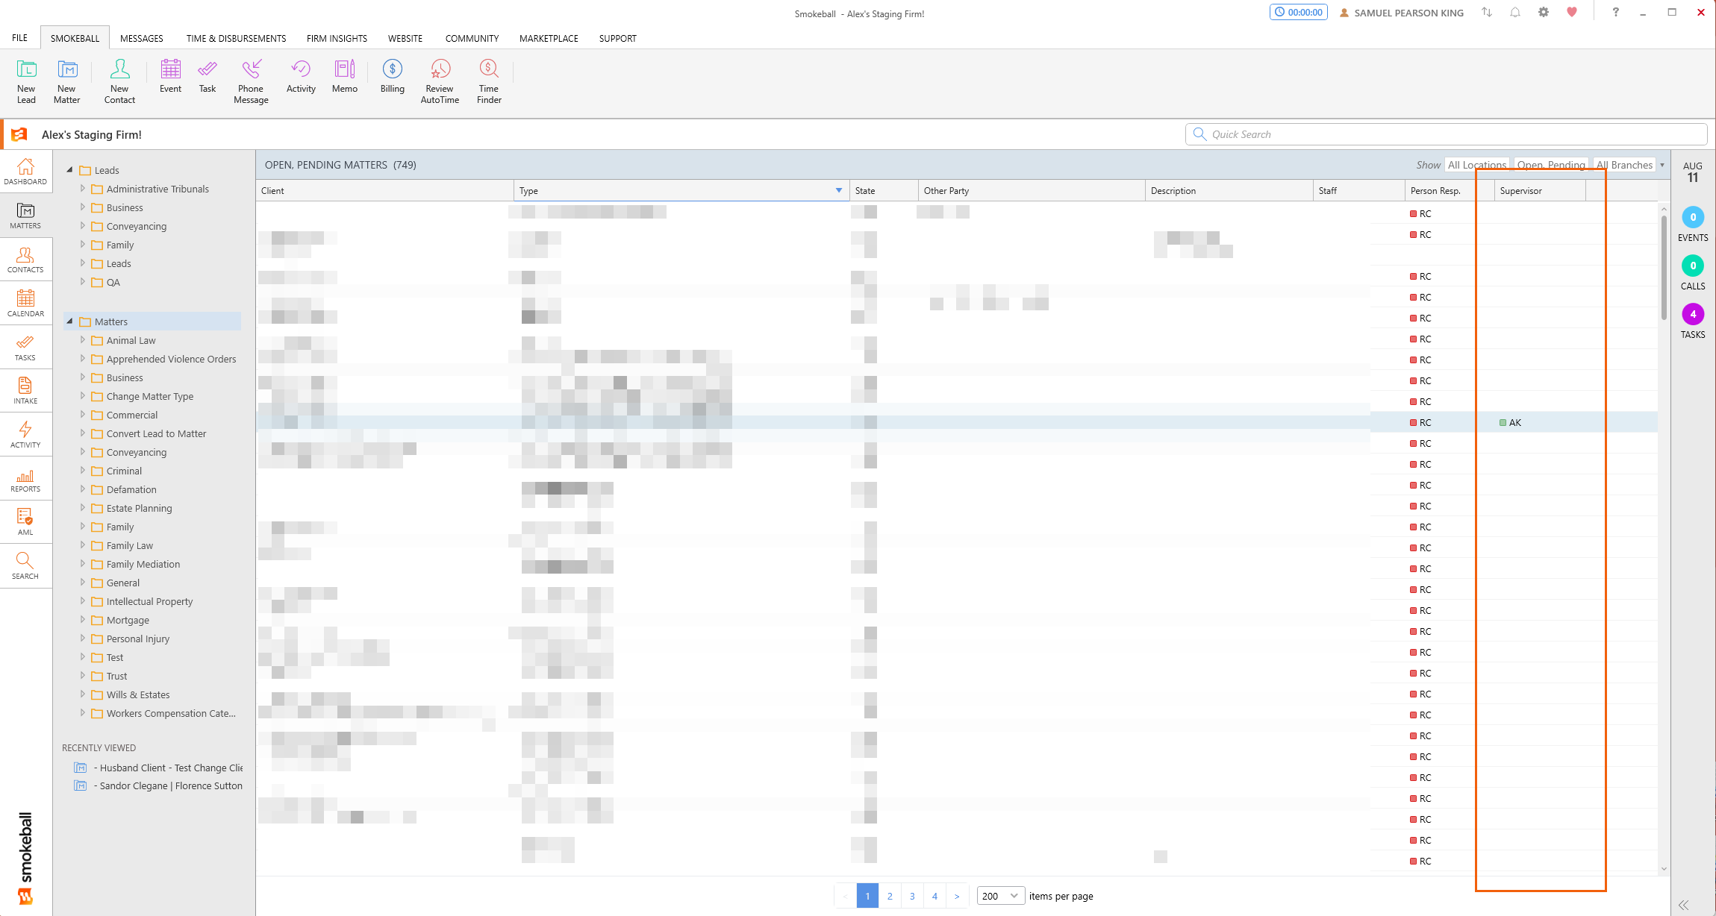Add a new Task from ribbon
1716x916 pixels.
(x=208, y=76)
